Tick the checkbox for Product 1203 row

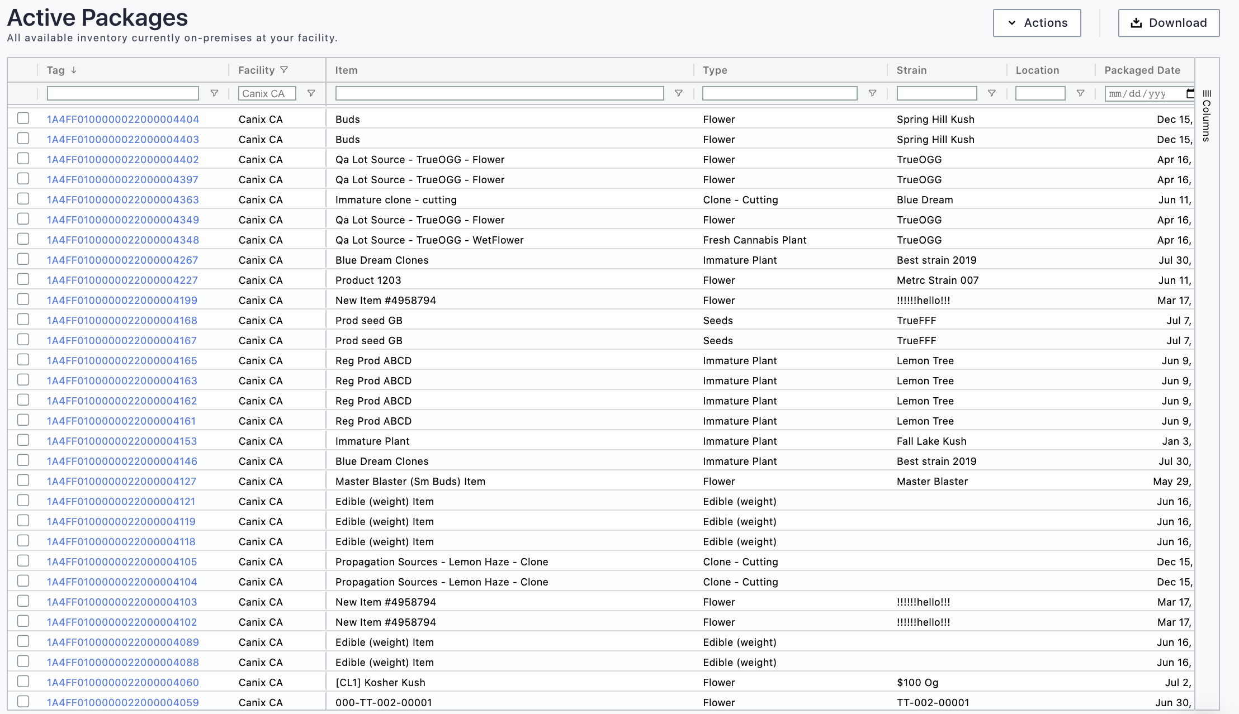pos(23,279)
